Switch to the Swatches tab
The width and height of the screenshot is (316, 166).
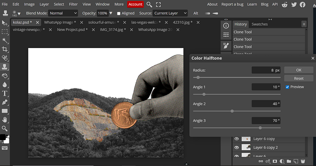point(259,24)
